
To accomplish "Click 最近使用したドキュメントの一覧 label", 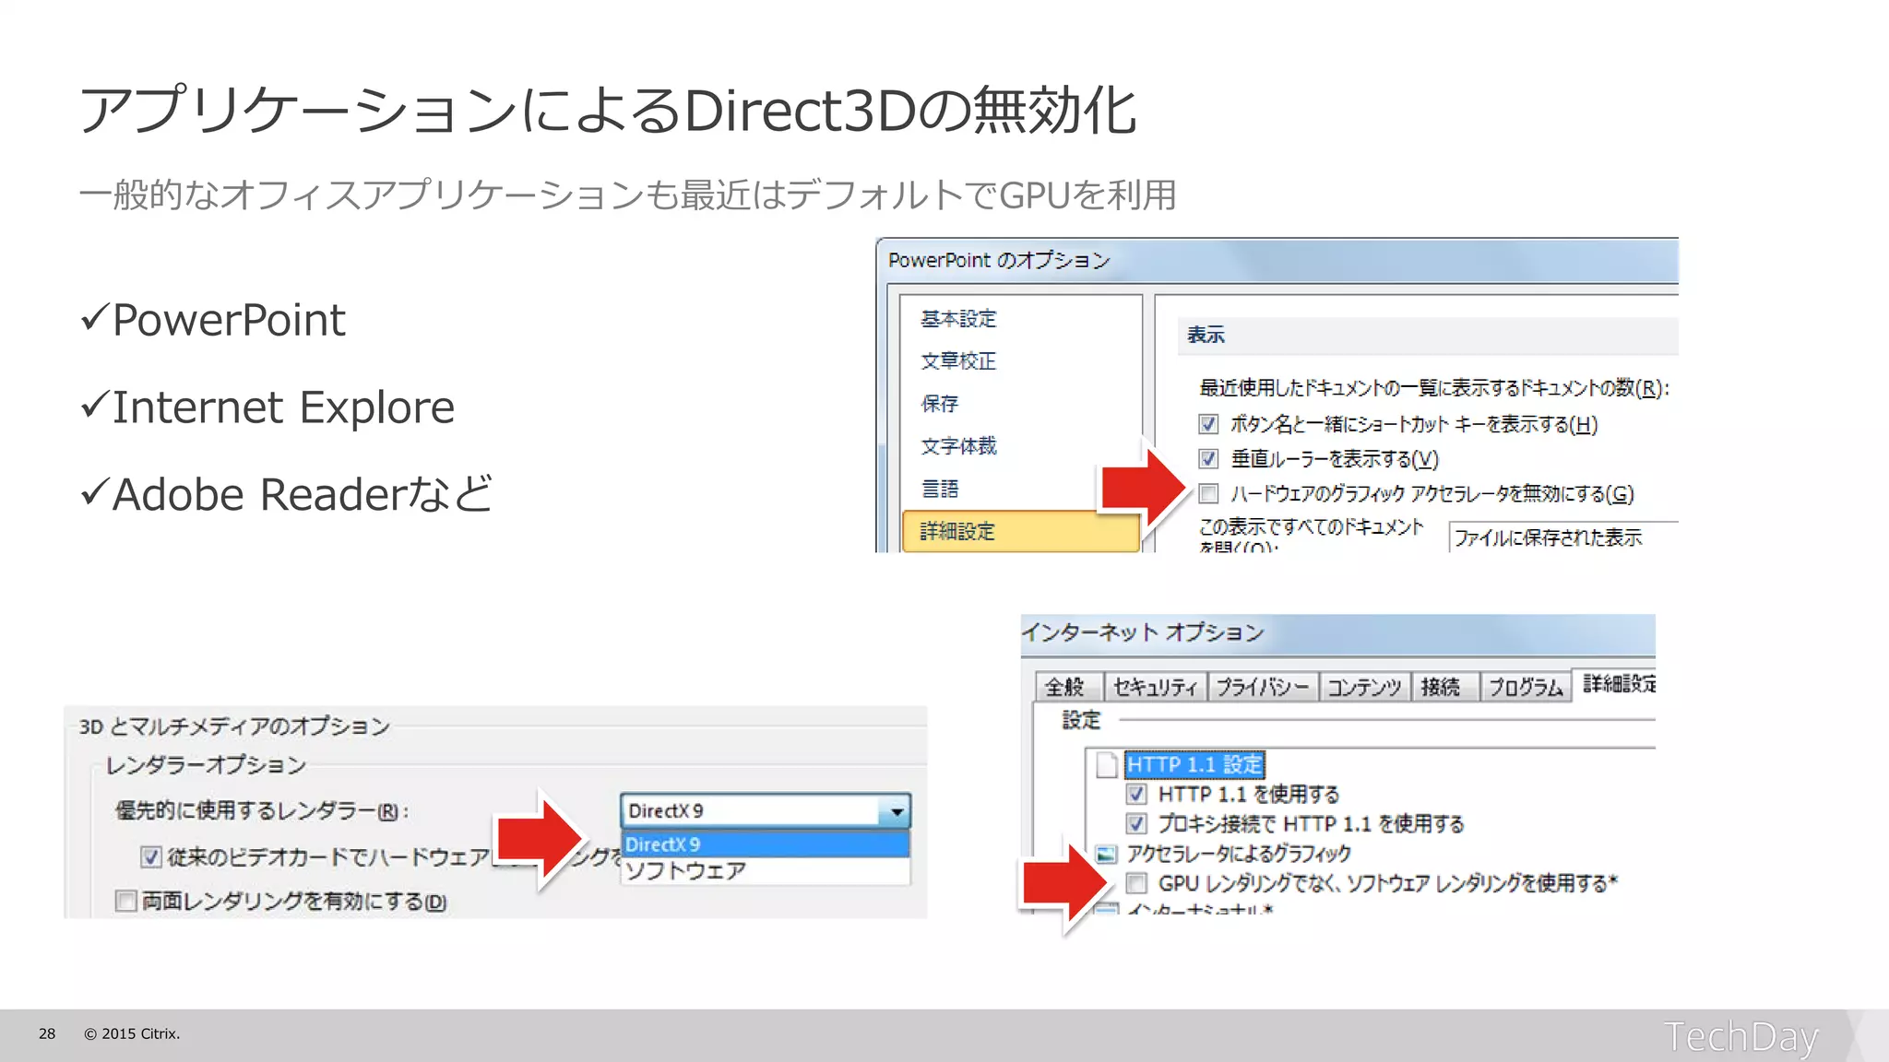I will [1434, 388].
